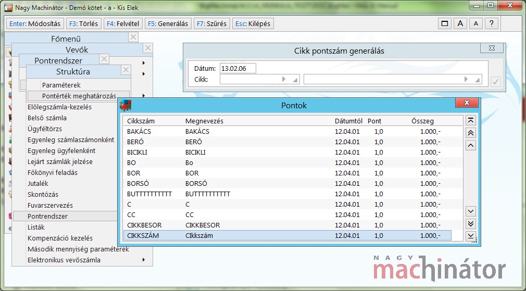Click the Dátumtól column header

click(348, 121)
